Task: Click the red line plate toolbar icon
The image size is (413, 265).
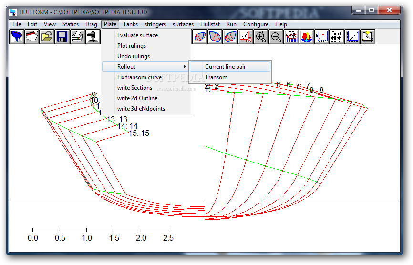Action: [32, 37]
